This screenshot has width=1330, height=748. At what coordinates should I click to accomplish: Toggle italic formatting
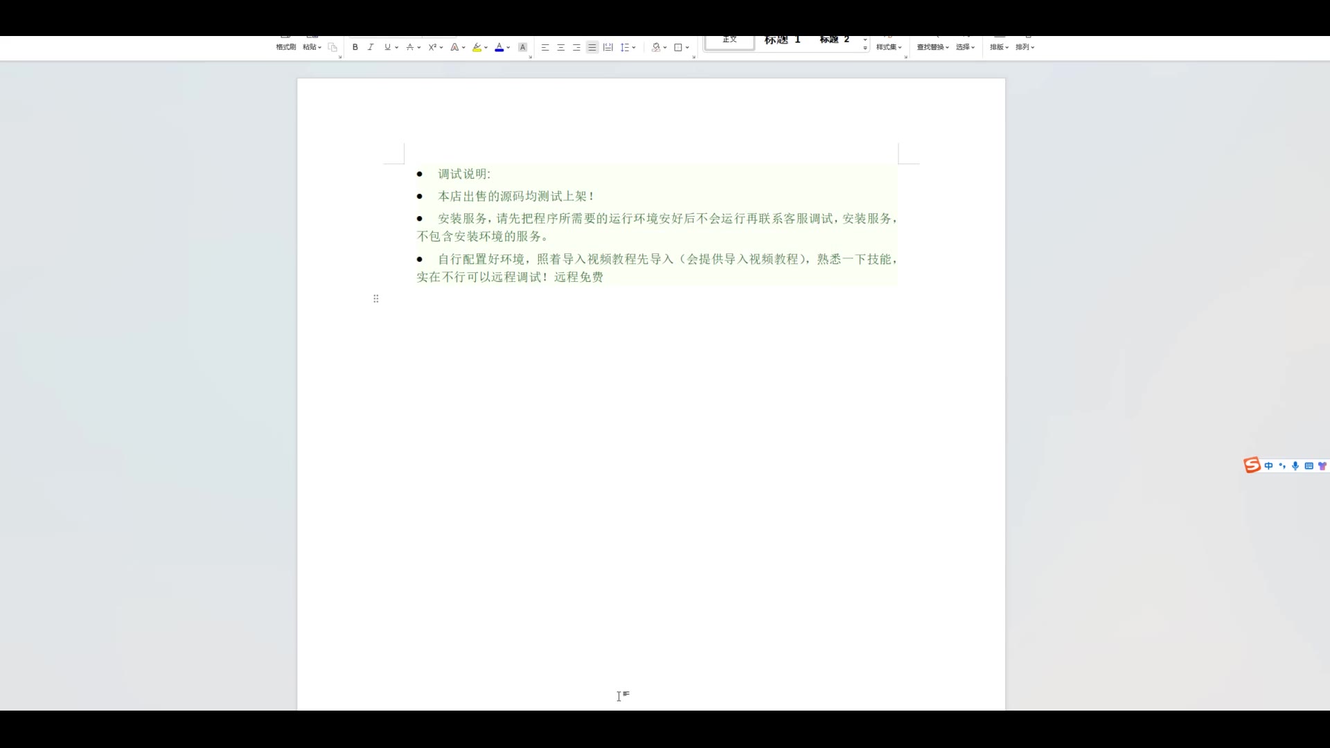tap(371, 47)
